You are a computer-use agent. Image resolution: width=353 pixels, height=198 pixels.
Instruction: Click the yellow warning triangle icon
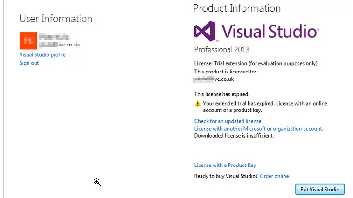198,104
